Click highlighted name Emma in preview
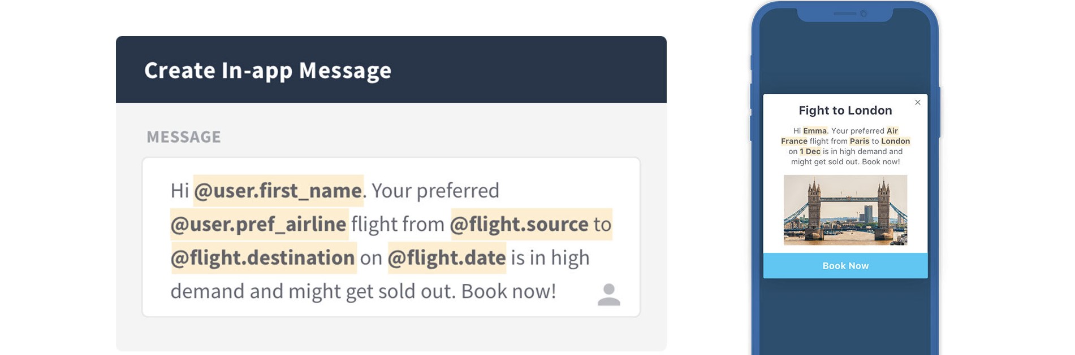Viewport: 1075px width, 355px height. click(815, 131)
